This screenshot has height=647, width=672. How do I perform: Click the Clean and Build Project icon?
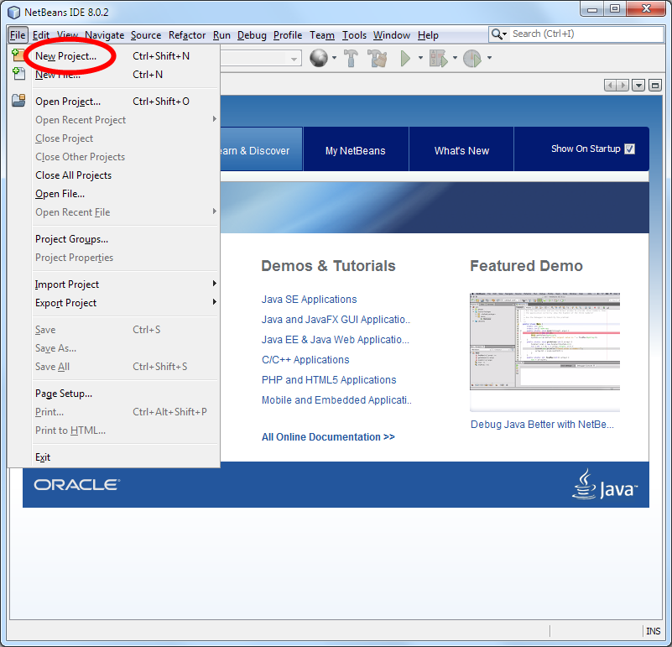click(x=378, y=59)
